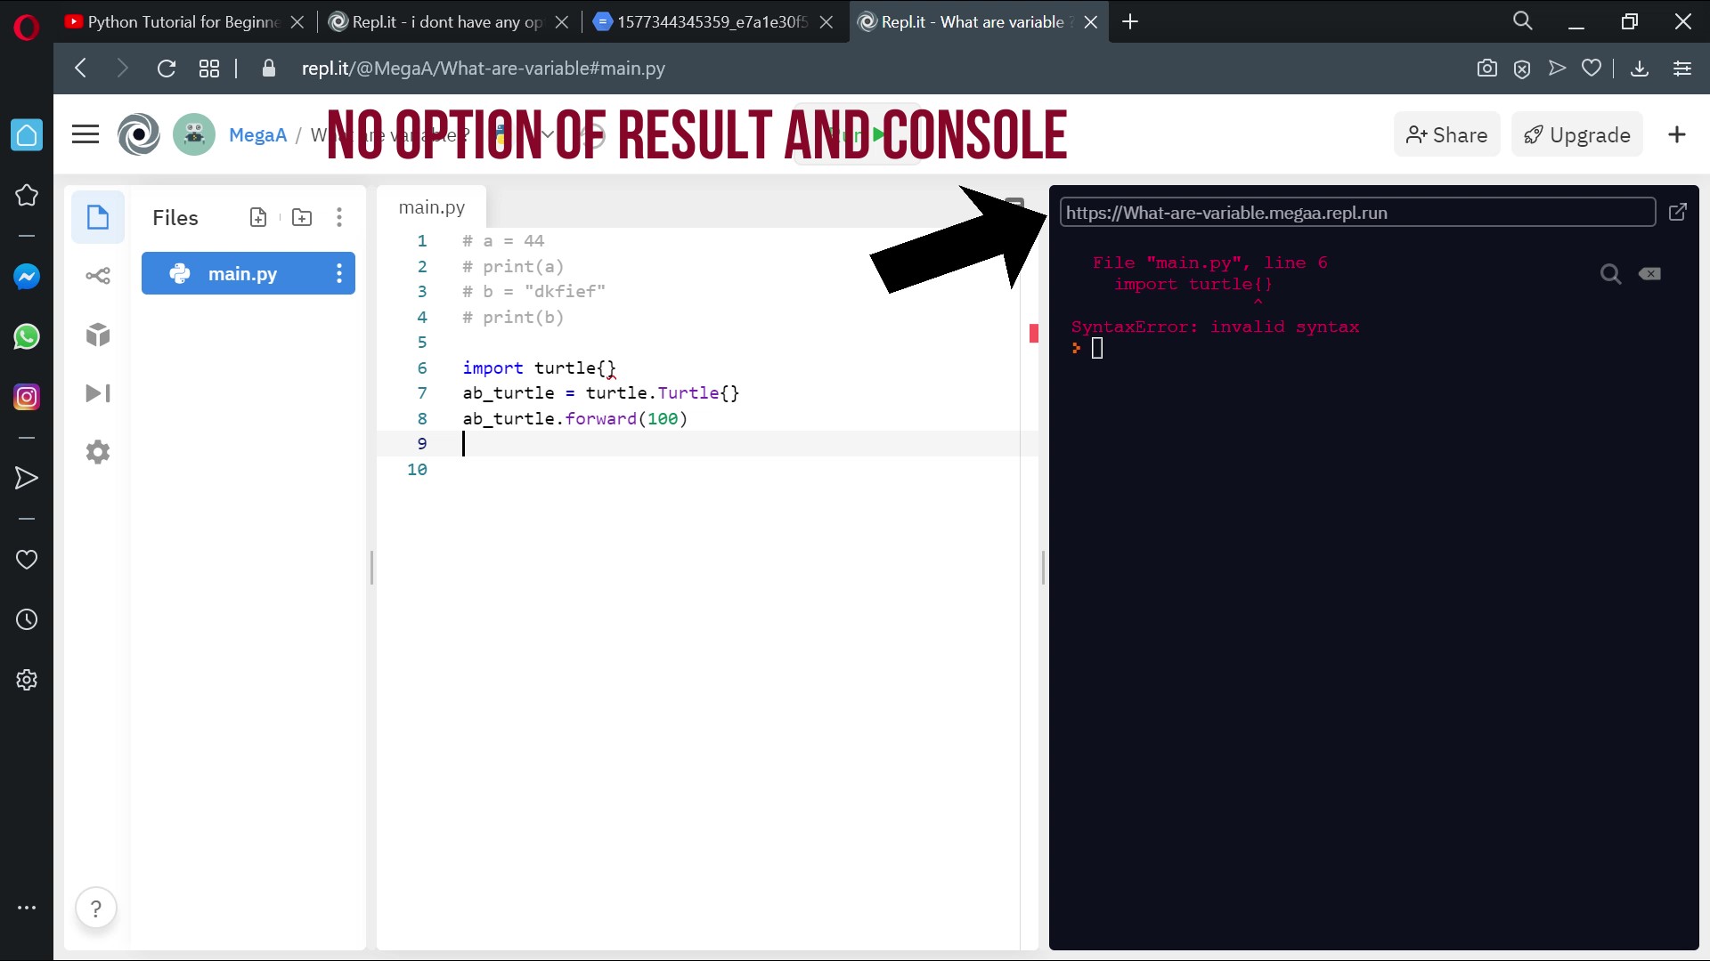
Task: Click the site lock security icon
Action: tap(269, 69)
